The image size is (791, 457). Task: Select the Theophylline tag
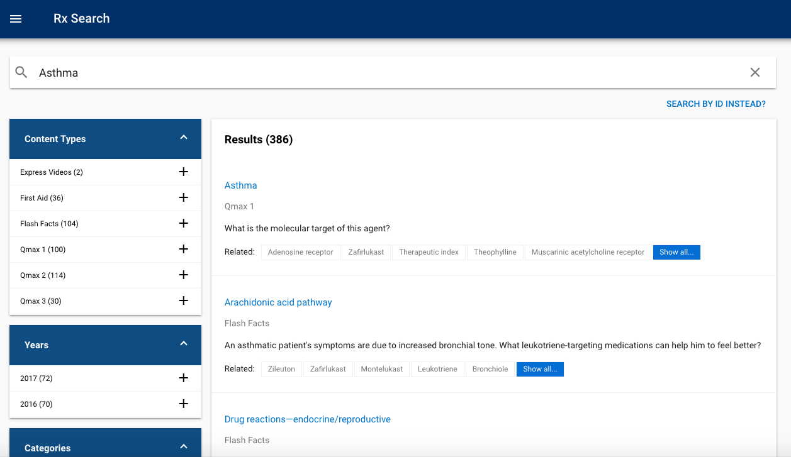click(x=495, y=252)
